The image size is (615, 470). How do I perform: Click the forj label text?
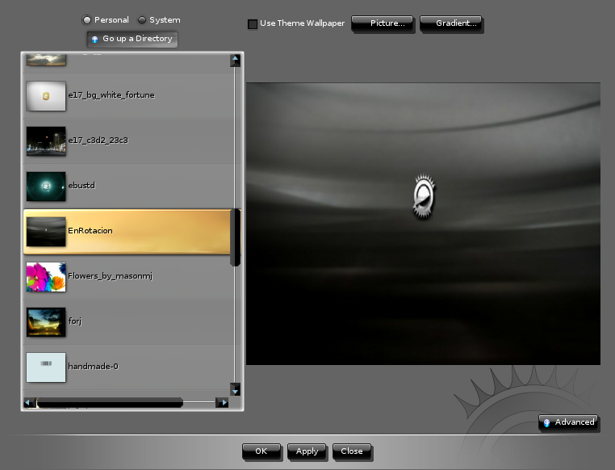click(x=75, y=321)
